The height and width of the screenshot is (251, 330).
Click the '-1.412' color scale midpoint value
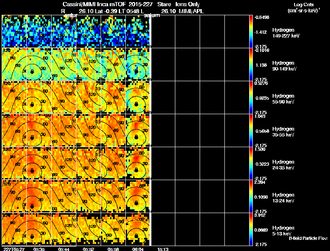pyautogui.click(x=261, y=32)
